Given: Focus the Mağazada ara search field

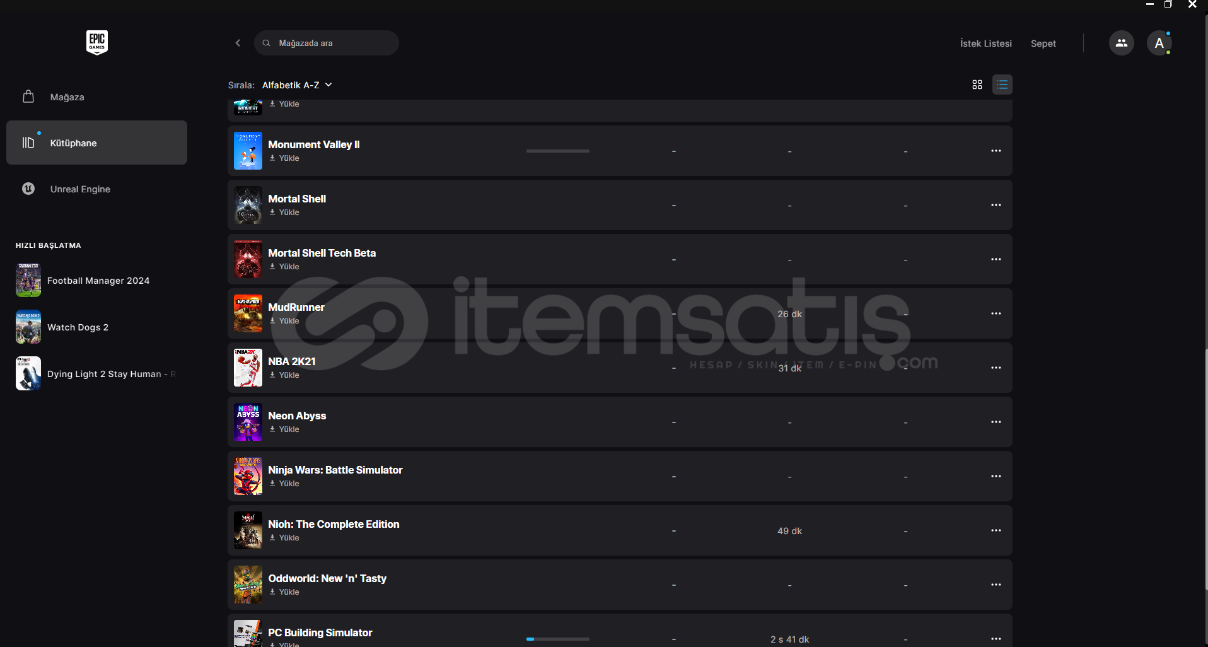Looking at the screenshot, I should point(327,43).
